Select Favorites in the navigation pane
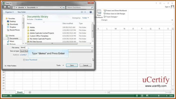176x99 pixels. pos(10,18)
